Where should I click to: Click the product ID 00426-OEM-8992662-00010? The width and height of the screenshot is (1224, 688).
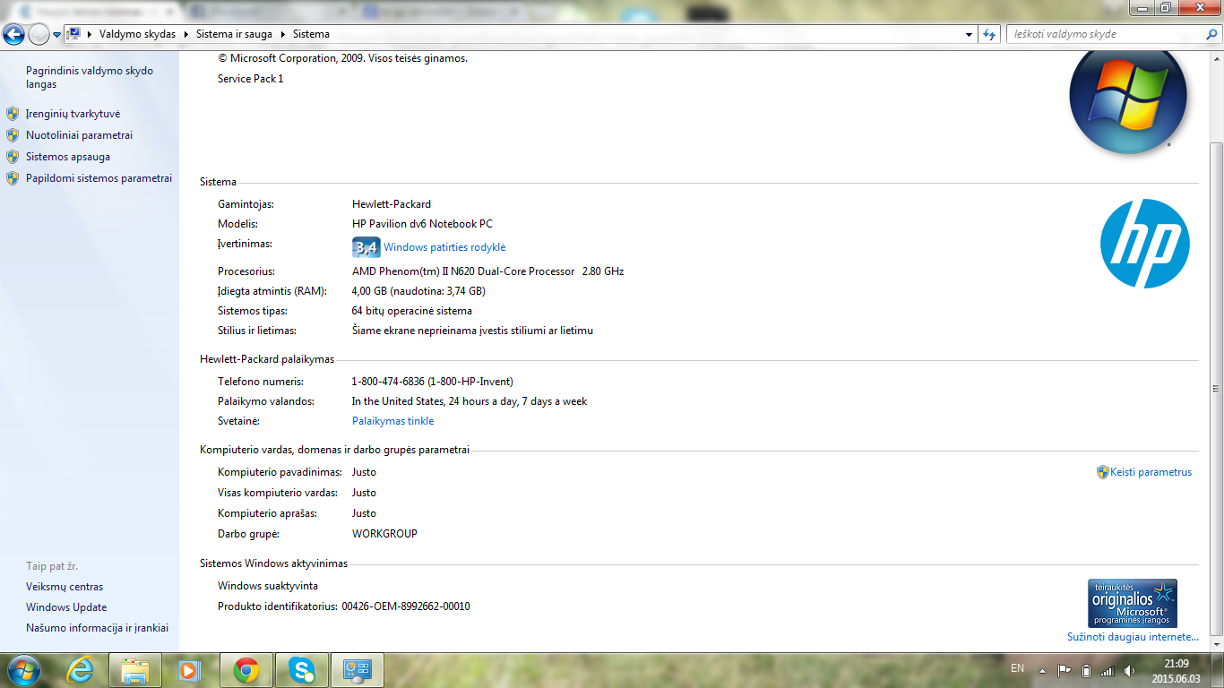click(x=406, y=606)
